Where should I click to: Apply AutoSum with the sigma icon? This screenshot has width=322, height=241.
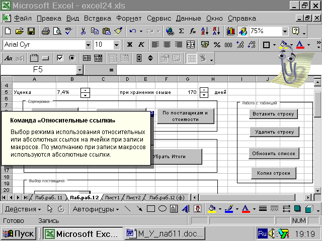click(181, 31)
